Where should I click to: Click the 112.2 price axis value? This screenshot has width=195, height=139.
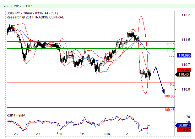186,15
